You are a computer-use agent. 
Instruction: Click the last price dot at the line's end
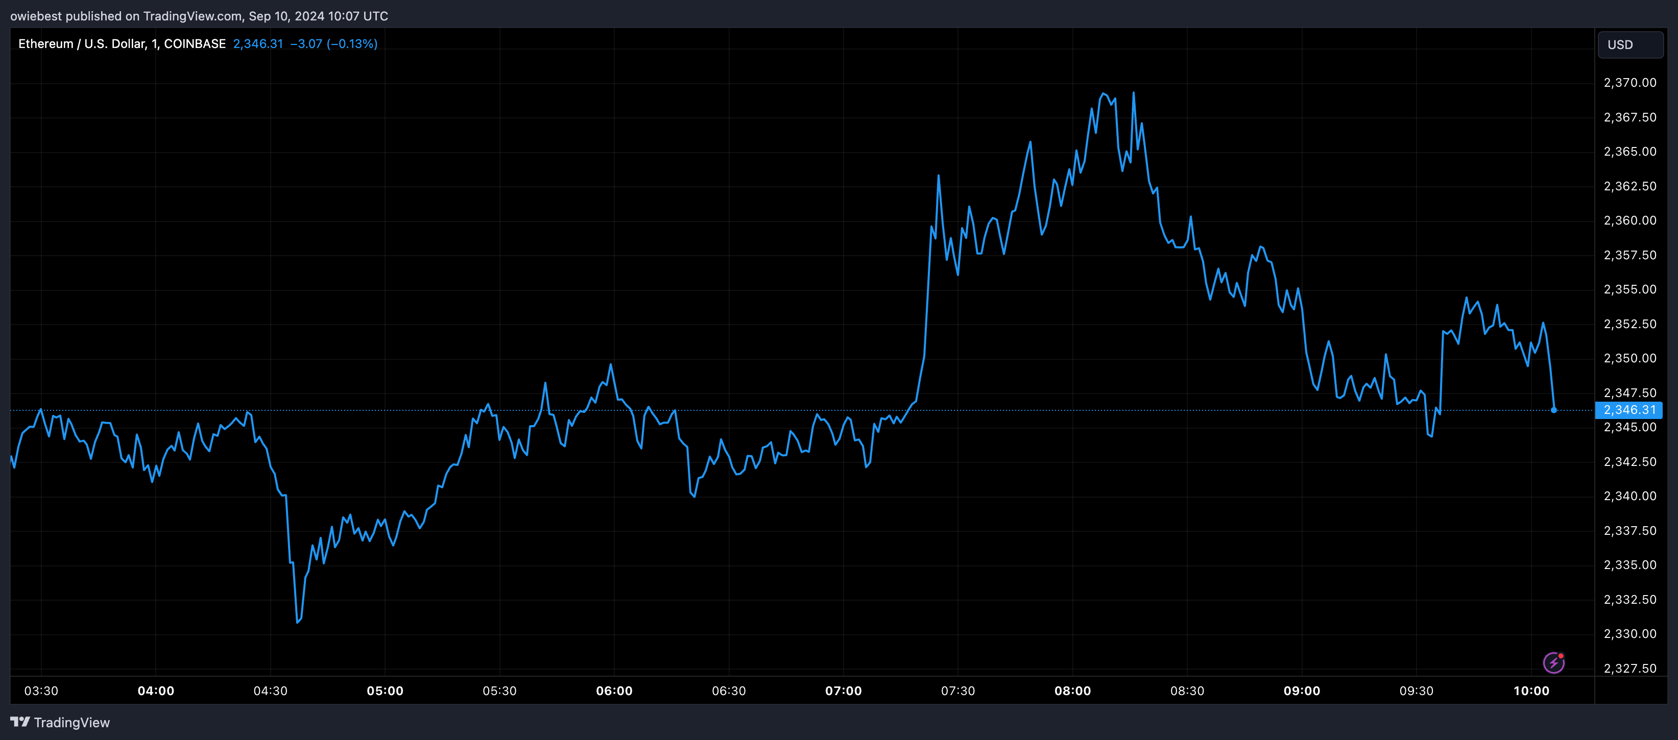click(x=1553, y=410)
